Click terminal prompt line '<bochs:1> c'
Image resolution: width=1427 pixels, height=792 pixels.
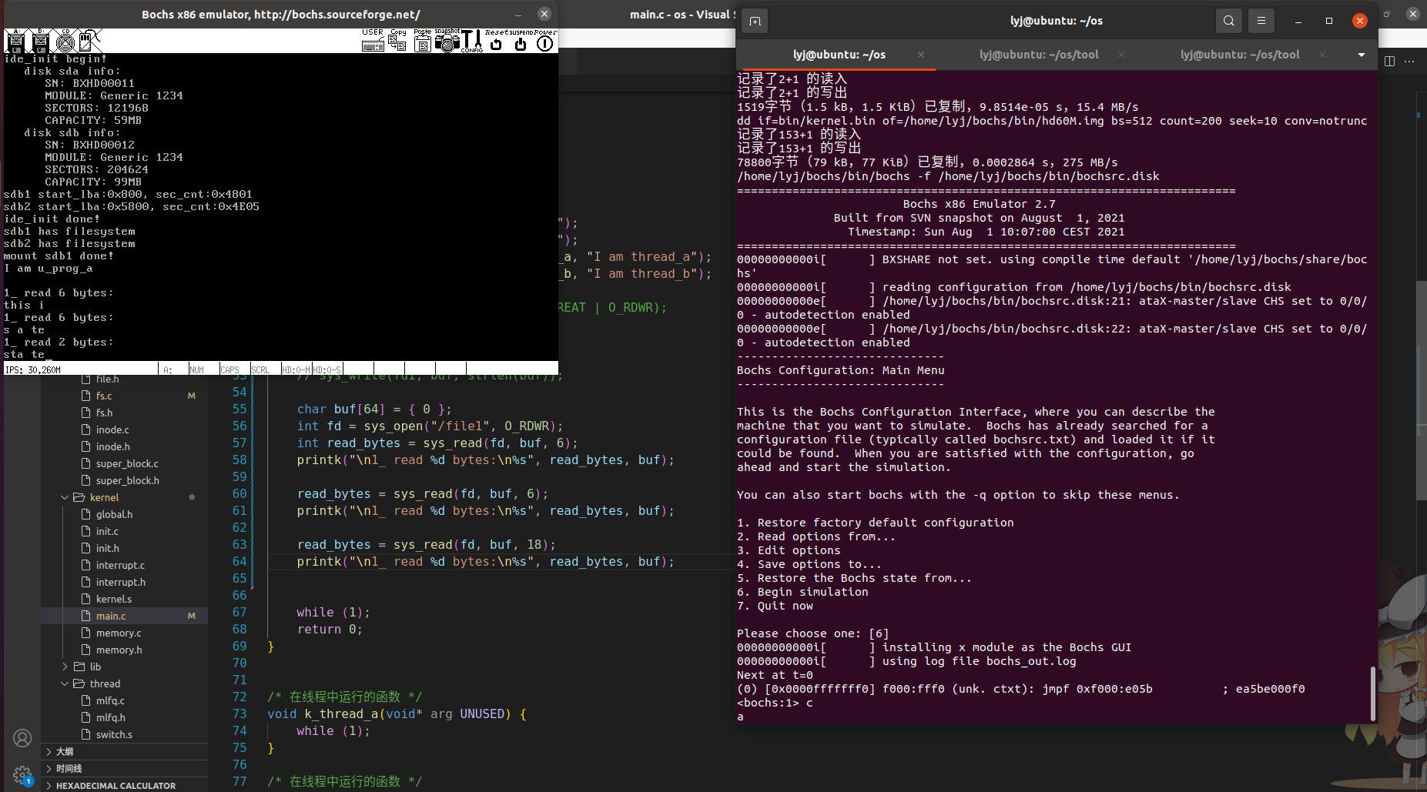(775, 703)
